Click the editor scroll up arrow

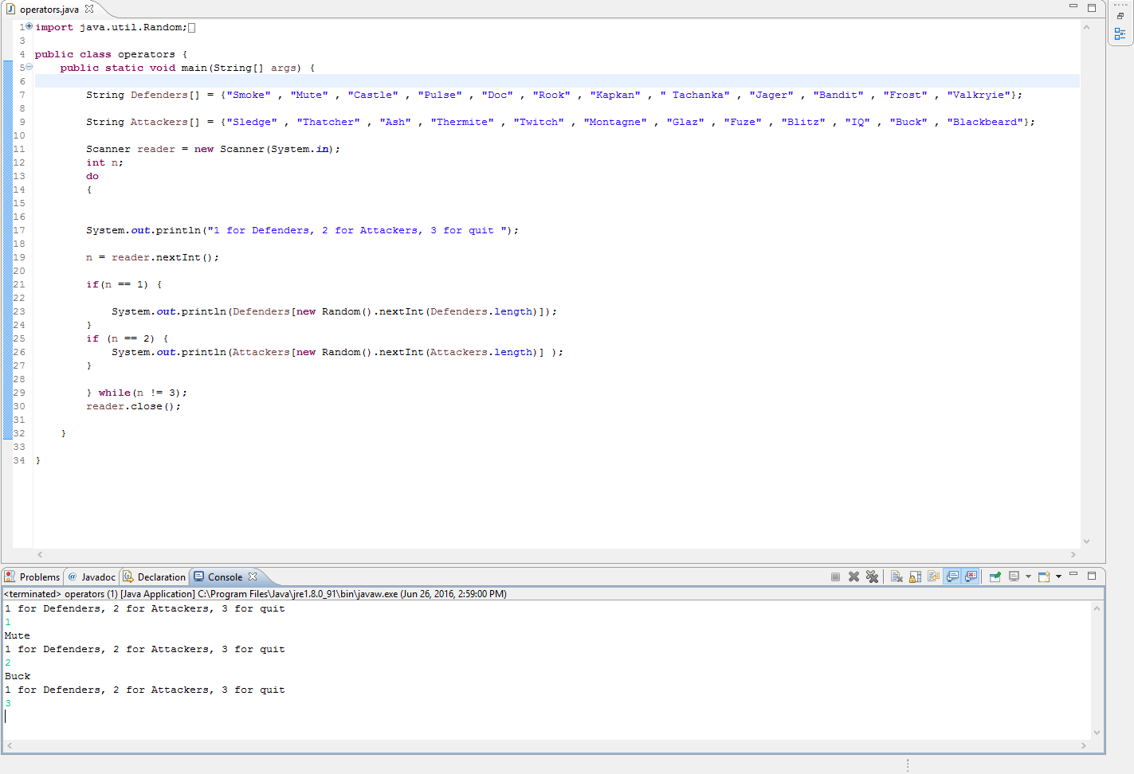coord(1086,26)
